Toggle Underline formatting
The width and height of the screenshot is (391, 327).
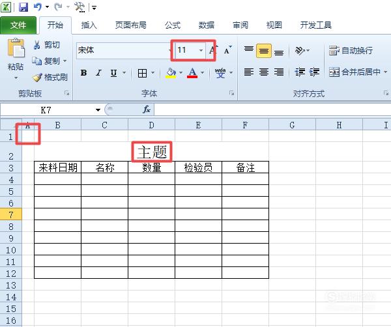click(x=113, y=73)
